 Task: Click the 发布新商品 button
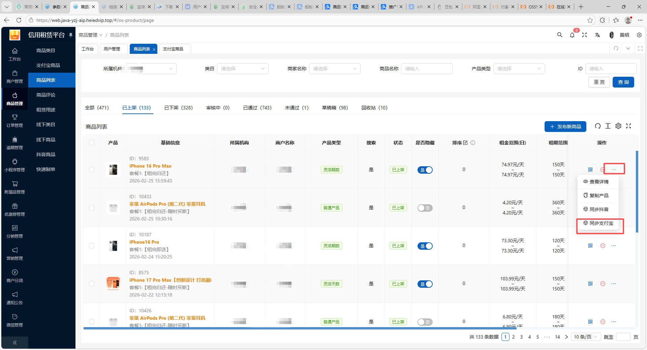[565, 127]
